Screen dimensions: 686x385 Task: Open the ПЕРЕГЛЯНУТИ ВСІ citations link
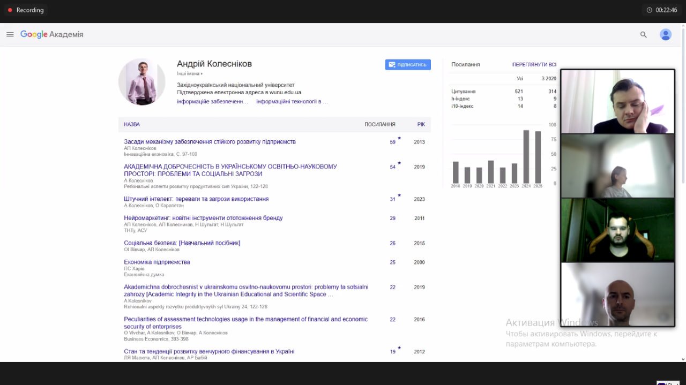pos(534,64)
